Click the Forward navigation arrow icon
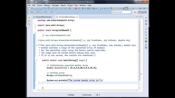Image resolution: width=175 pixels, height=98 pixels. tap(48, 12)
